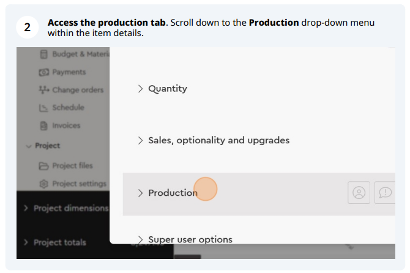Click the Schedule chart icon
Viewport: 410px width, 273px height.
coord(43,108)
